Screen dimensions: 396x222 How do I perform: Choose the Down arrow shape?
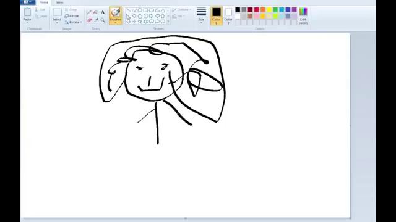click(129, 22)
